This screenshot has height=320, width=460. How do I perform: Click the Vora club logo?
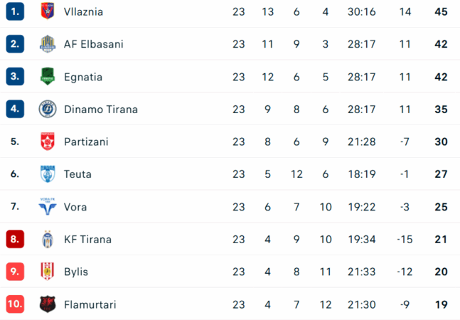pos(48,207)
